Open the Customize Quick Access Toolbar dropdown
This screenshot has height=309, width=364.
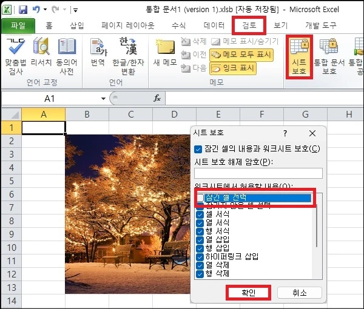point(75,10)
